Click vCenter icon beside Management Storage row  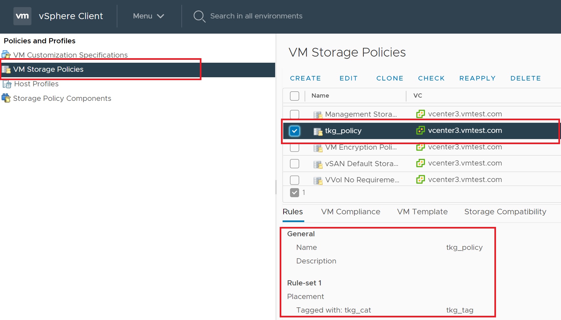pos(420,114)
